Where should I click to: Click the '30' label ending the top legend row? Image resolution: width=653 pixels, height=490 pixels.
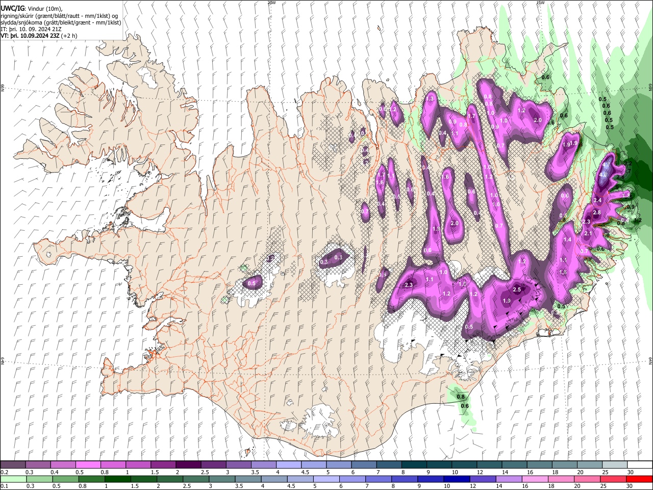click(631, 472)
